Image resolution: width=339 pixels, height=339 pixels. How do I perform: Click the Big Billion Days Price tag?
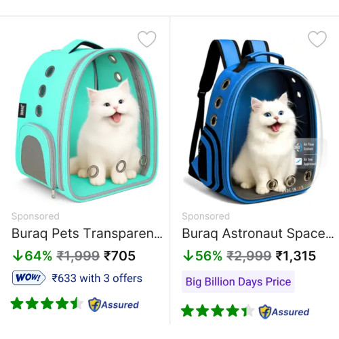click(x=238, y=281)
